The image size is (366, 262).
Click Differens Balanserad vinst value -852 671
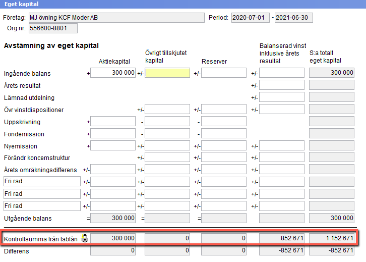click(x=282, y=250)
